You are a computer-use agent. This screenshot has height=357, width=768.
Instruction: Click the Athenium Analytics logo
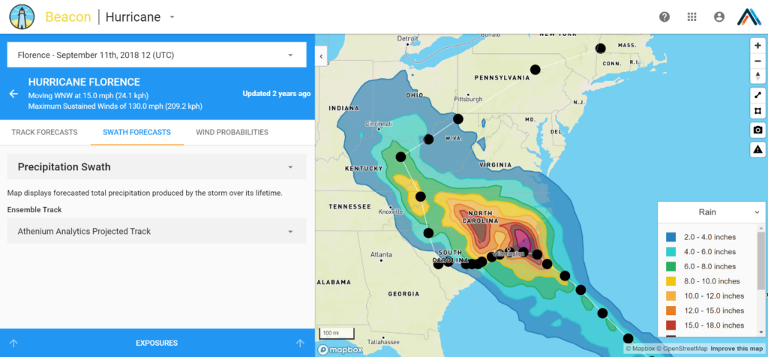tap(749, 16)
